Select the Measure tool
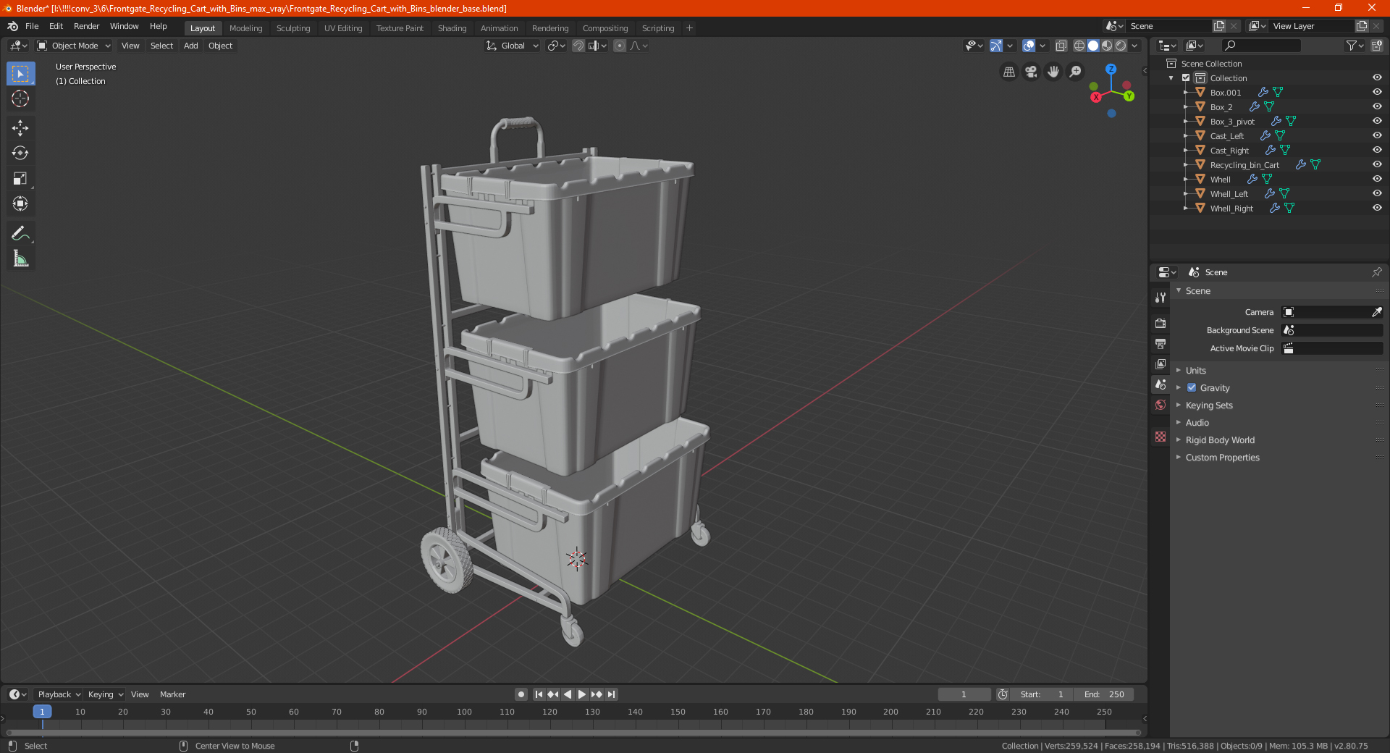Screen dimensions: 1390x753 click(x=20, y=258)
